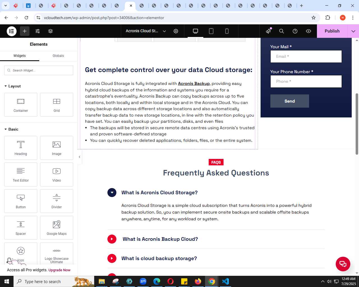Open the Acronis Cloud St... document dropdown
The height and width of the screenshot is (287, 359).
click(146, 31)
